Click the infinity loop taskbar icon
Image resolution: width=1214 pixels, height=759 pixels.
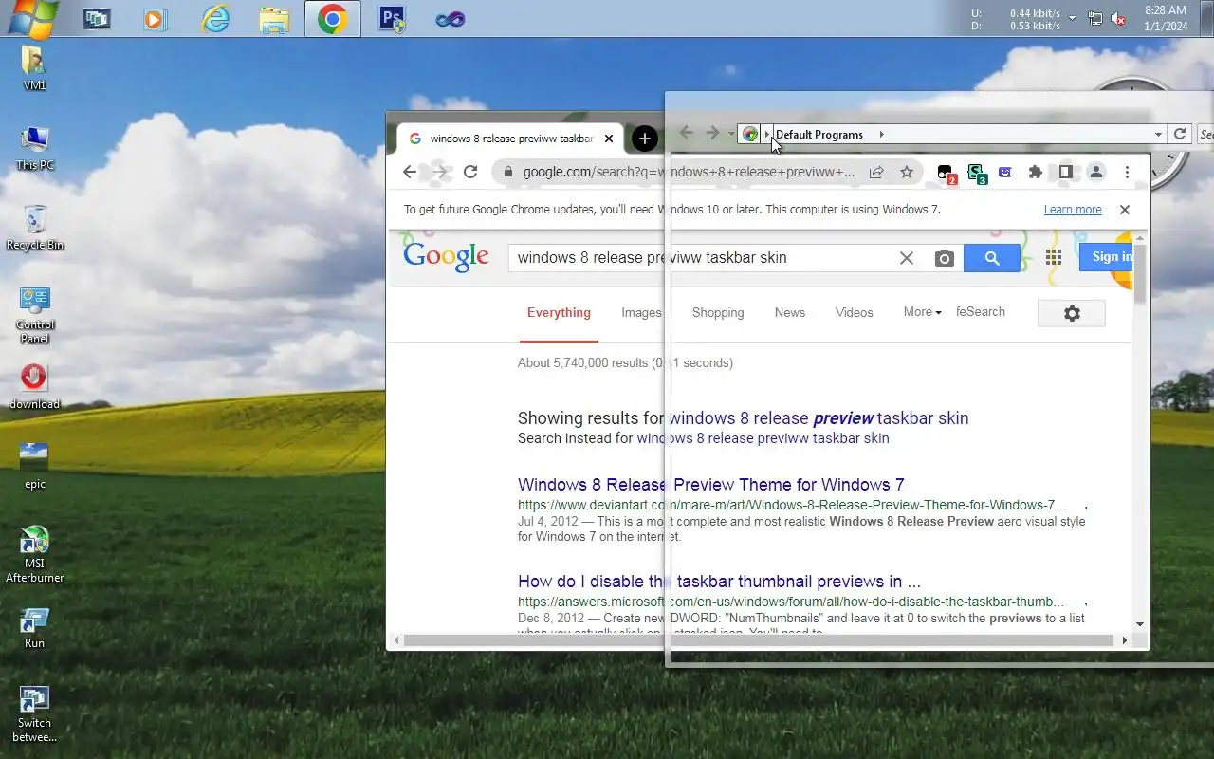(451, 18)
